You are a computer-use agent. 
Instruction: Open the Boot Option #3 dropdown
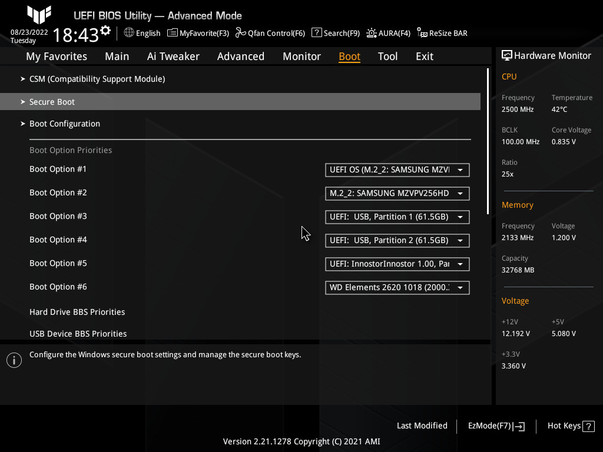click(x=397, y=217)
